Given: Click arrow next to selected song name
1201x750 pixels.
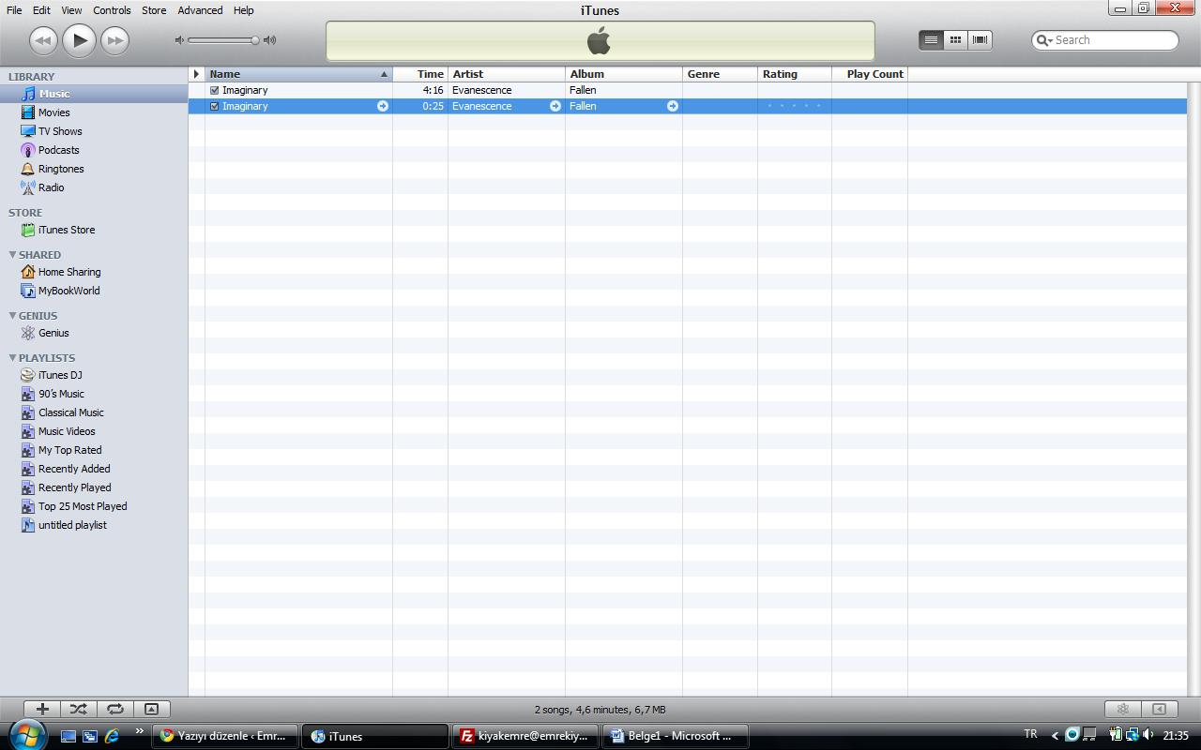Looking at the screenshot, I should 382,106.
